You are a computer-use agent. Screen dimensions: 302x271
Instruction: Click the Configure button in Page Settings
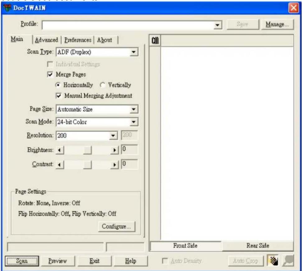tap(117, 226)
